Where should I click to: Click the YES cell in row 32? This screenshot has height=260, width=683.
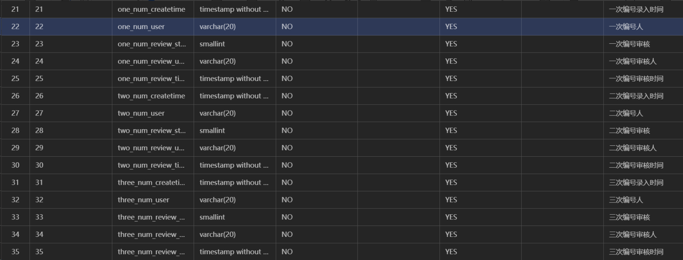pos(480,200)
